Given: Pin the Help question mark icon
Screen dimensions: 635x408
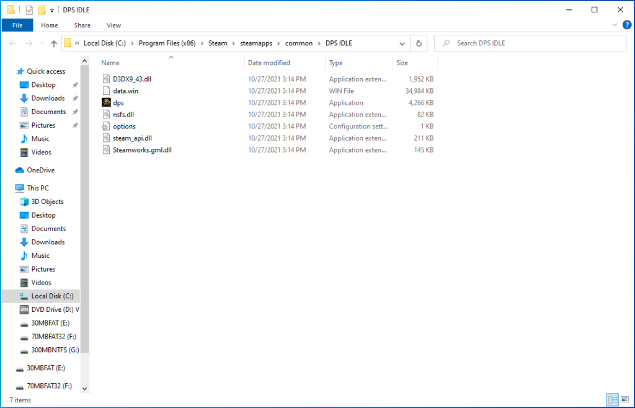Looking at the screenshot, I should [x=626, y=25].
